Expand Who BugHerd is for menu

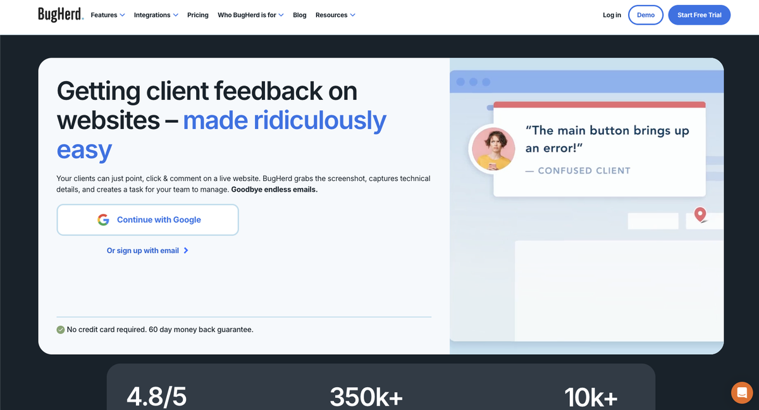[x=250, y=15]
